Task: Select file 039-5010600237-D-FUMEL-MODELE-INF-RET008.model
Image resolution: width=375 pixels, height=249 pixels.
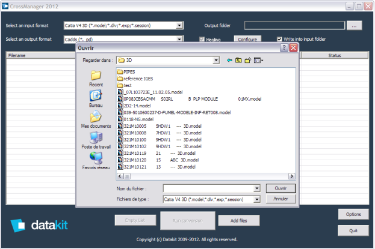Action: click(x=175, y=112)
